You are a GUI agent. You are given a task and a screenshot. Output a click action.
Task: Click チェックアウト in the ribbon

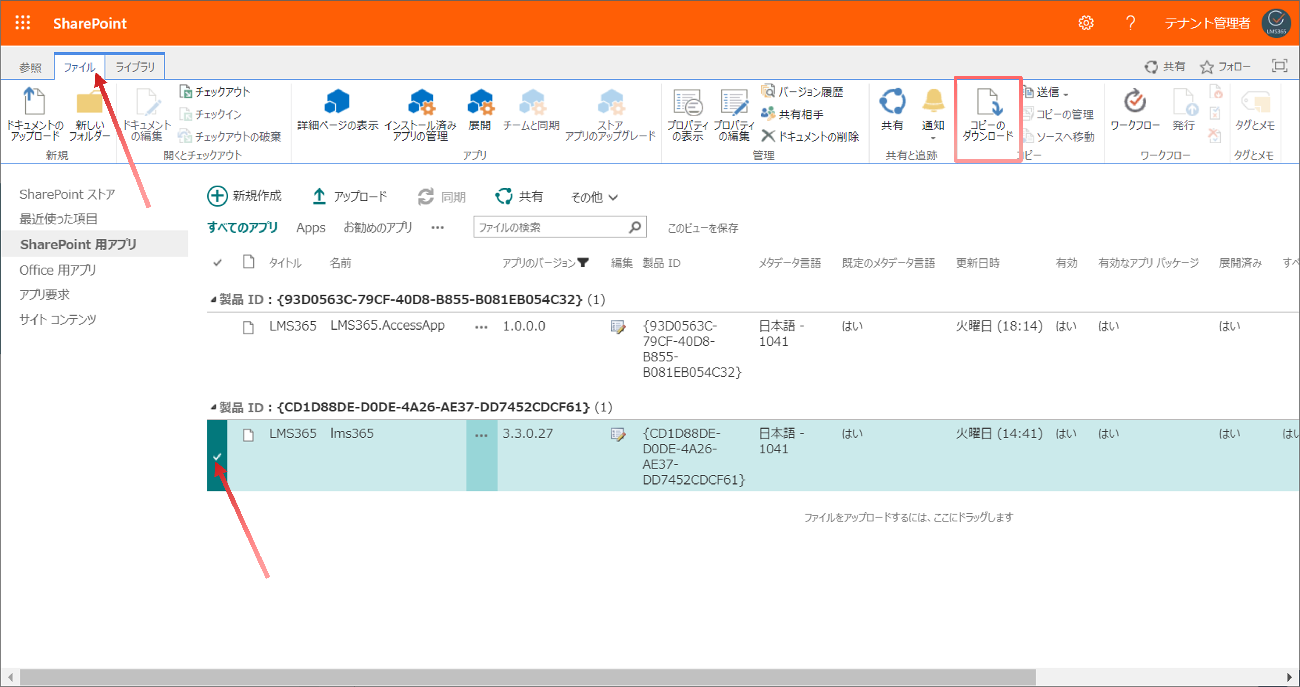pyautogui.click(x=214, y=92)
